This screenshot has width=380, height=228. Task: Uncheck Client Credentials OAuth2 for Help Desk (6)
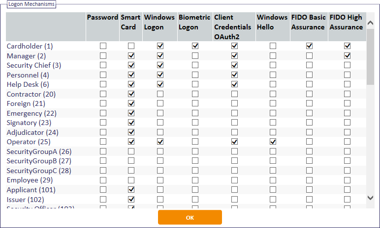click(x=234, y=84)
